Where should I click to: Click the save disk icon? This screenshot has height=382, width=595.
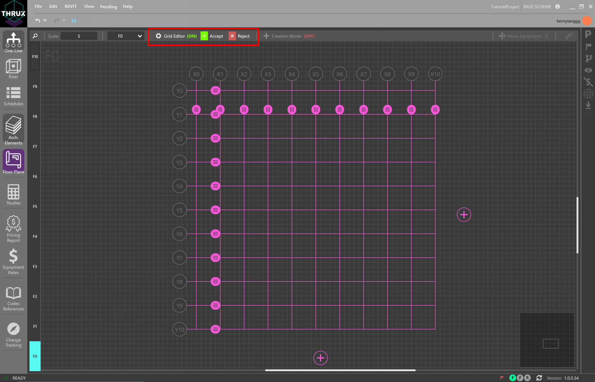point(74,21)
